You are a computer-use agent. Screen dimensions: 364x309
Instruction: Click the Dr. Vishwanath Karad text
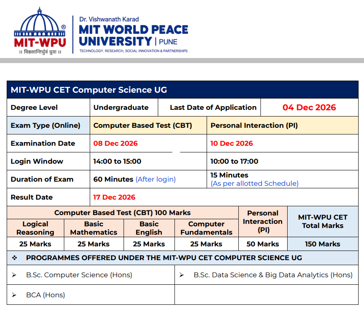[x=109, y=19]
